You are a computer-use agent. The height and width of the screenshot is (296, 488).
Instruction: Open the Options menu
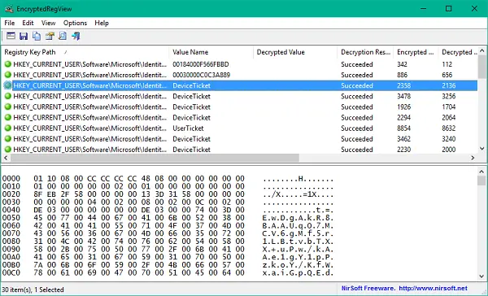(75, 23)
